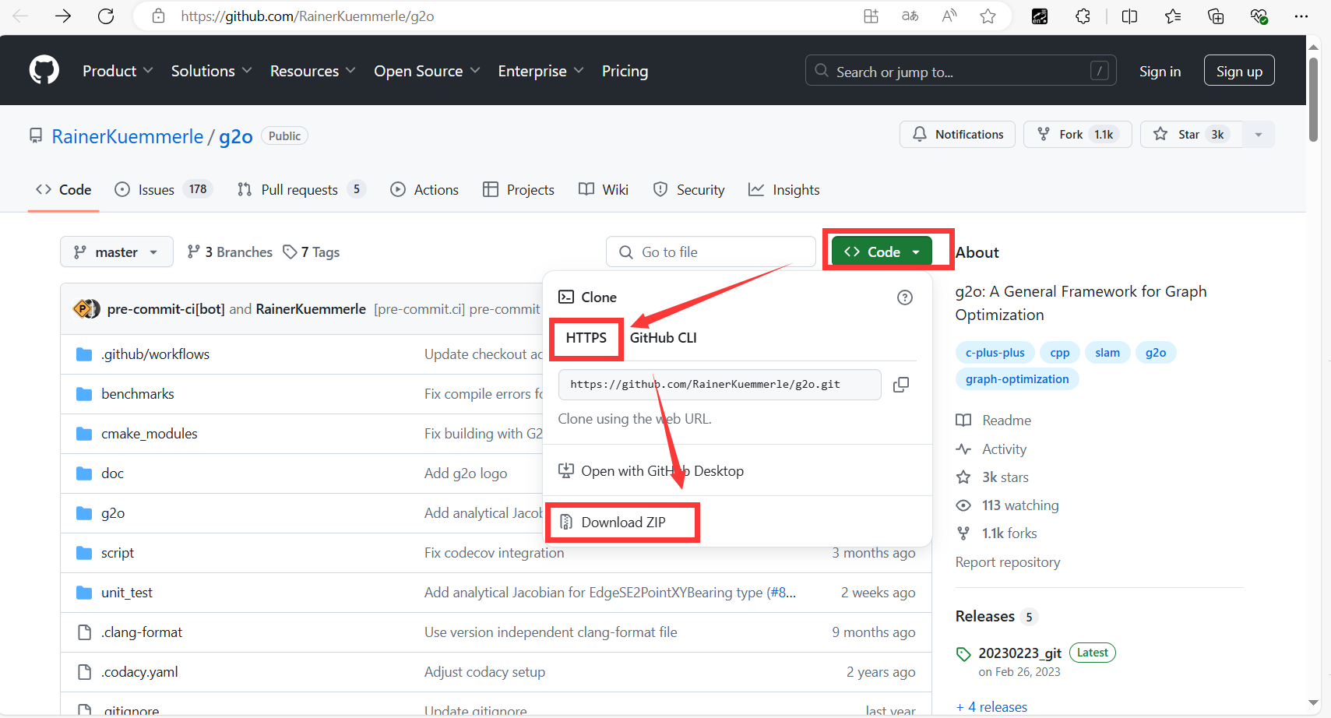Go forward with browser forward arrow
The image size is (1331, 718).
click(x=63, y=16)
